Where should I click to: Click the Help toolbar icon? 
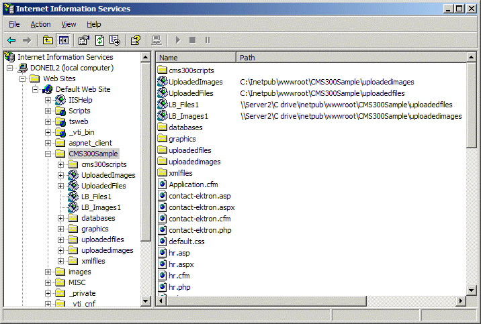click(x=135, y=40)
